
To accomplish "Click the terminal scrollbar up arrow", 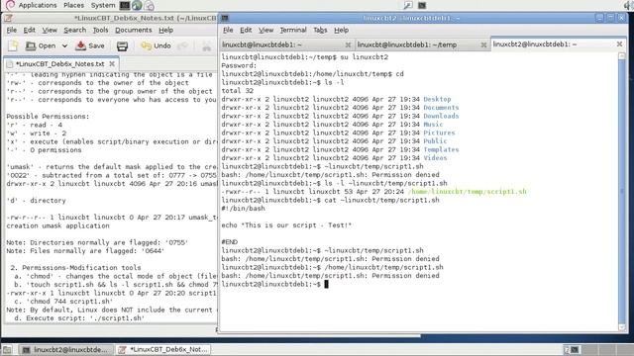I will 622,56.
